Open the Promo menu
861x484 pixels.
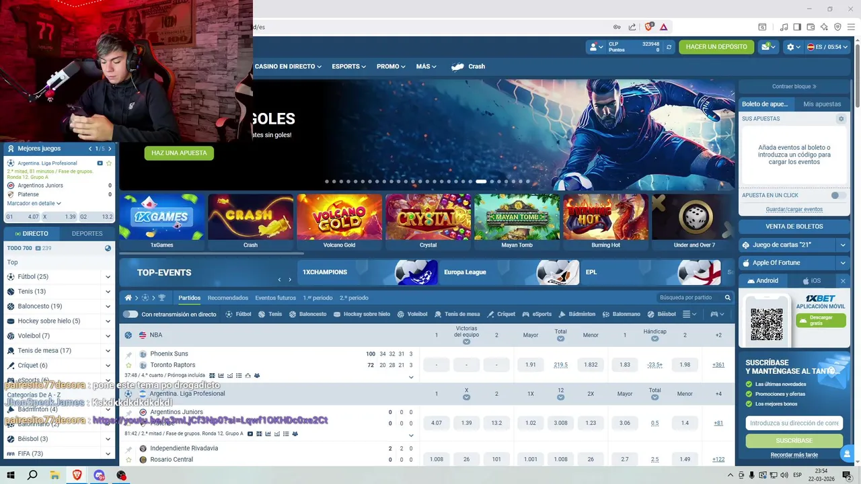391,67
